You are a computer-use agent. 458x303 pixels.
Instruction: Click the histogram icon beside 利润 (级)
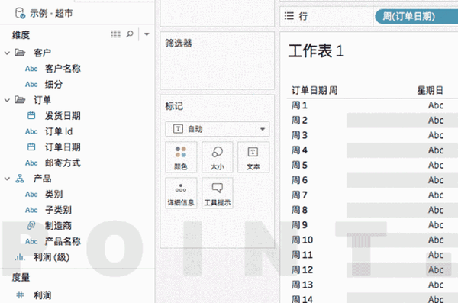(20, 257)
